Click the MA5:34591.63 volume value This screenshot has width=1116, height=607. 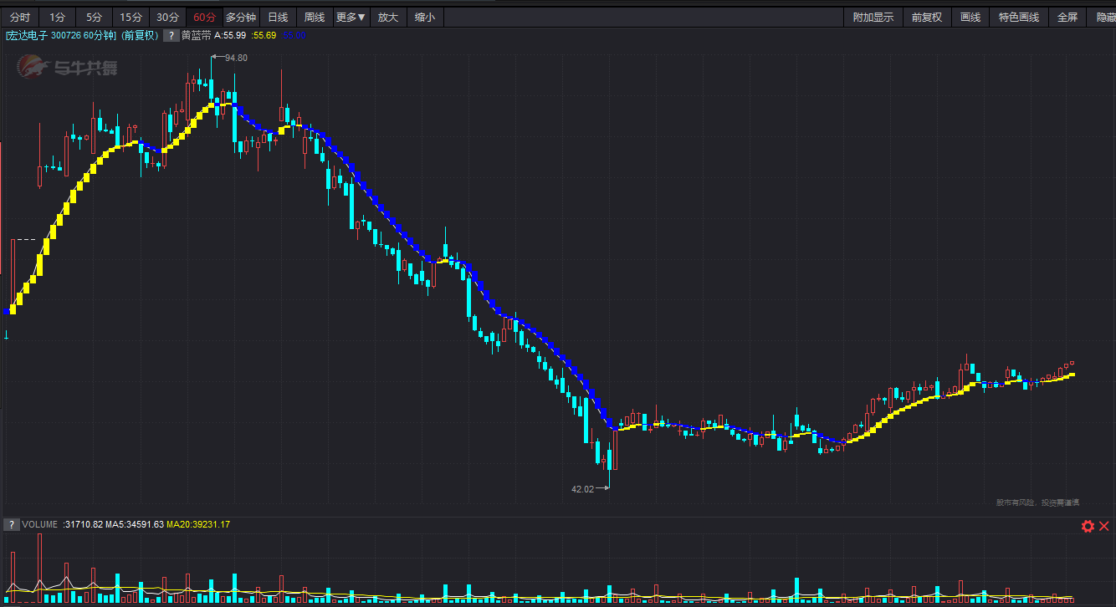(x=136, y=524)
